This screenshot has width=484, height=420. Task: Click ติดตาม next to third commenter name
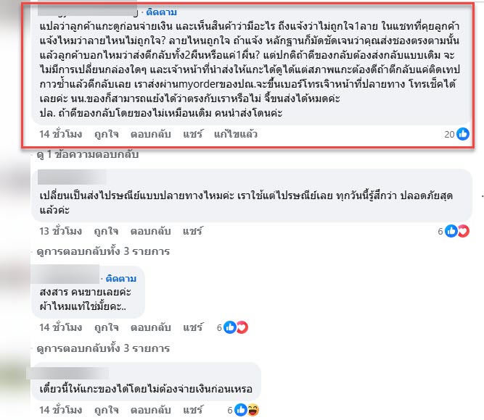click(x=121, y=279)
